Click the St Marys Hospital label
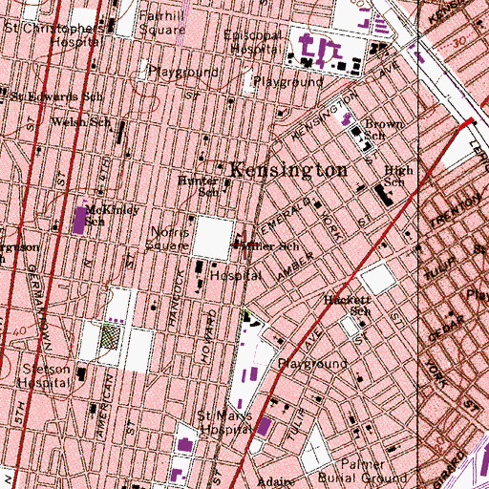489x489 pixels. pos(225,422)
